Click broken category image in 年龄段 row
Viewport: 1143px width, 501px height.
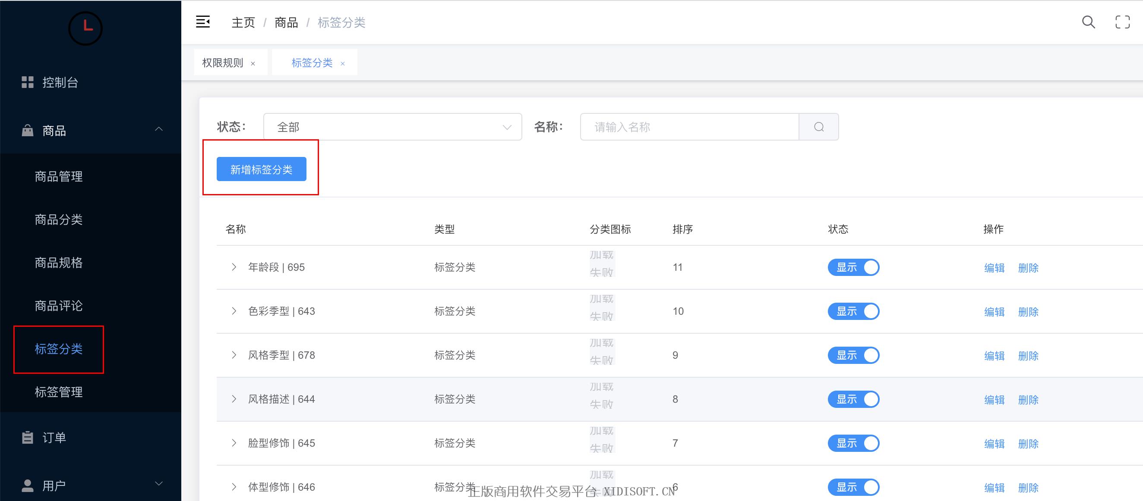[602, 263]
